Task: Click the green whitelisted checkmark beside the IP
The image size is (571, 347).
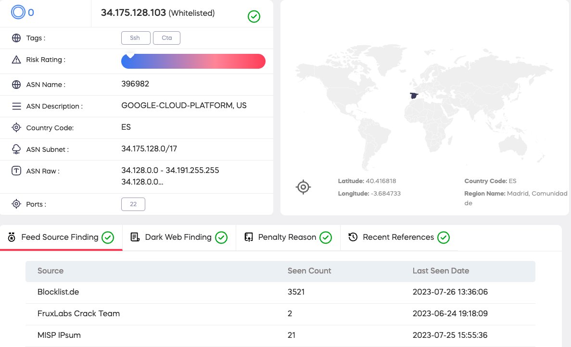Action: [254, 16]
